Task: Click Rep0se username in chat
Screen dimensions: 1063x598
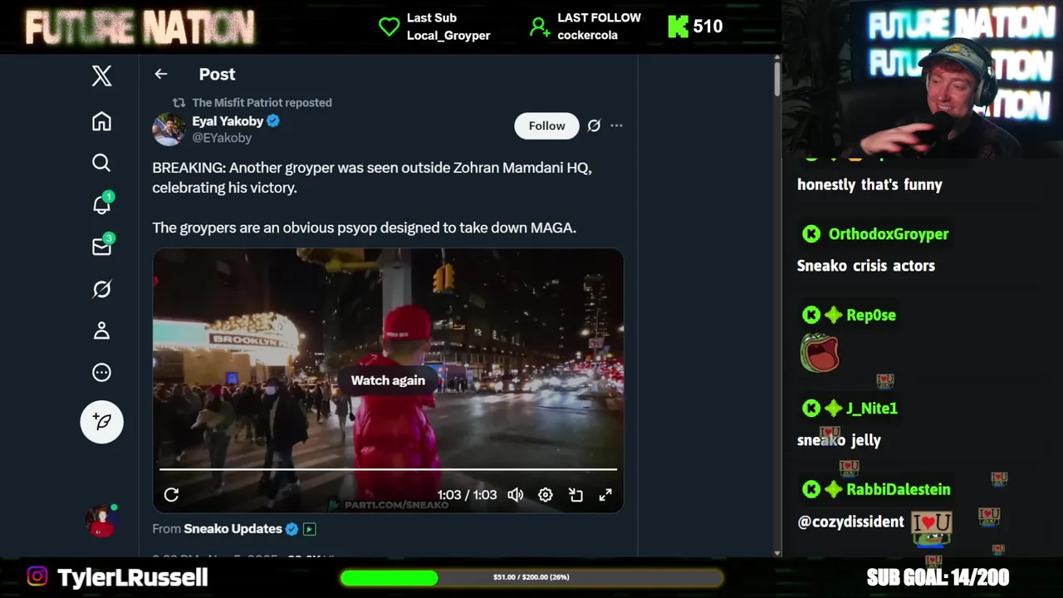Action: coord(871,316)
